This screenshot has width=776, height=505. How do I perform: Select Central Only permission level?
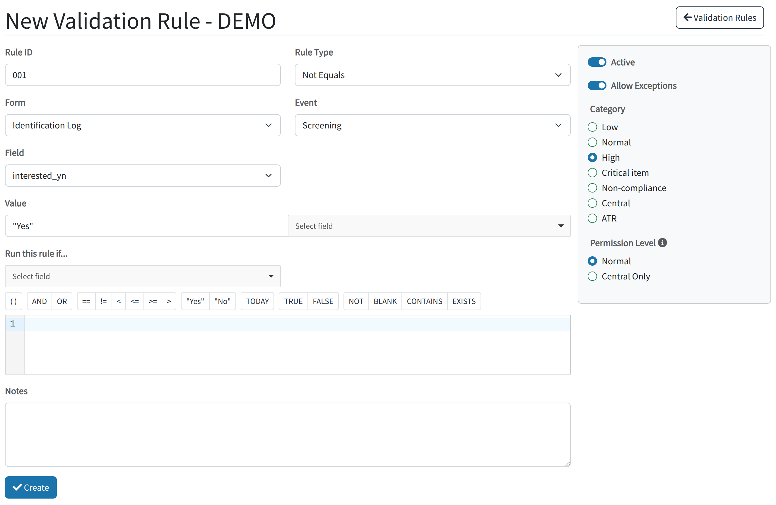[592, 276]
